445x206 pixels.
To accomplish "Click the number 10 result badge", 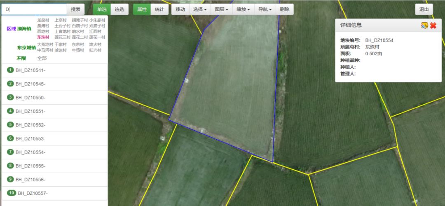I will click(12, 193).
